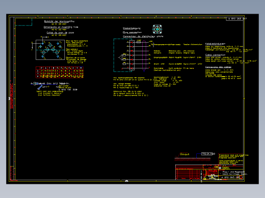The height and width of the screenshot is (198, 265).
Task: Select the 'Bohrbild der Montagefläche' heading
Action: tap(59, 21)
